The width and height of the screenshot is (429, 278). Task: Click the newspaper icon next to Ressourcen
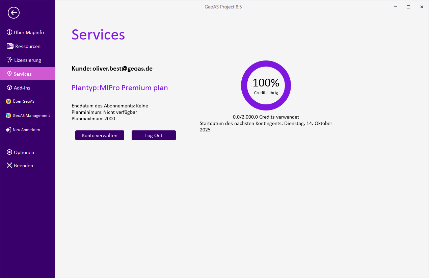pyautogui.click(x=10, y=46)
